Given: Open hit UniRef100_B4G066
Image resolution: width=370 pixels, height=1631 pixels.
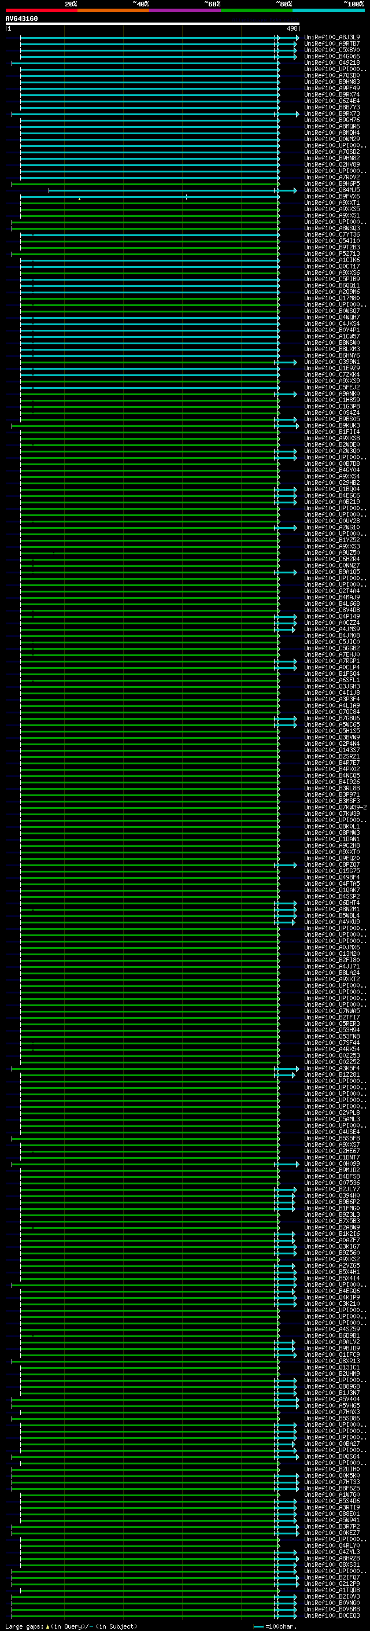Looking at the screenshot, I should click(x=332, y=56).
